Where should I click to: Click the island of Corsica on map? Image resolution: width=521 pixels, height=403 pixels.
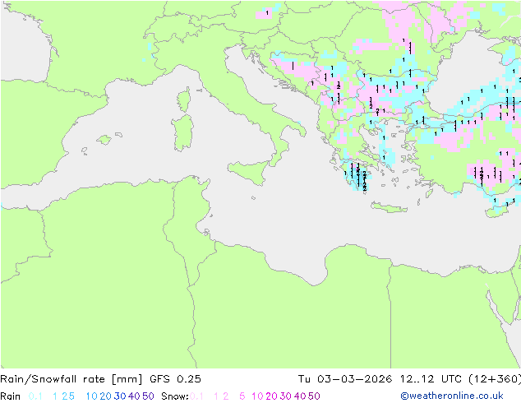184,100
